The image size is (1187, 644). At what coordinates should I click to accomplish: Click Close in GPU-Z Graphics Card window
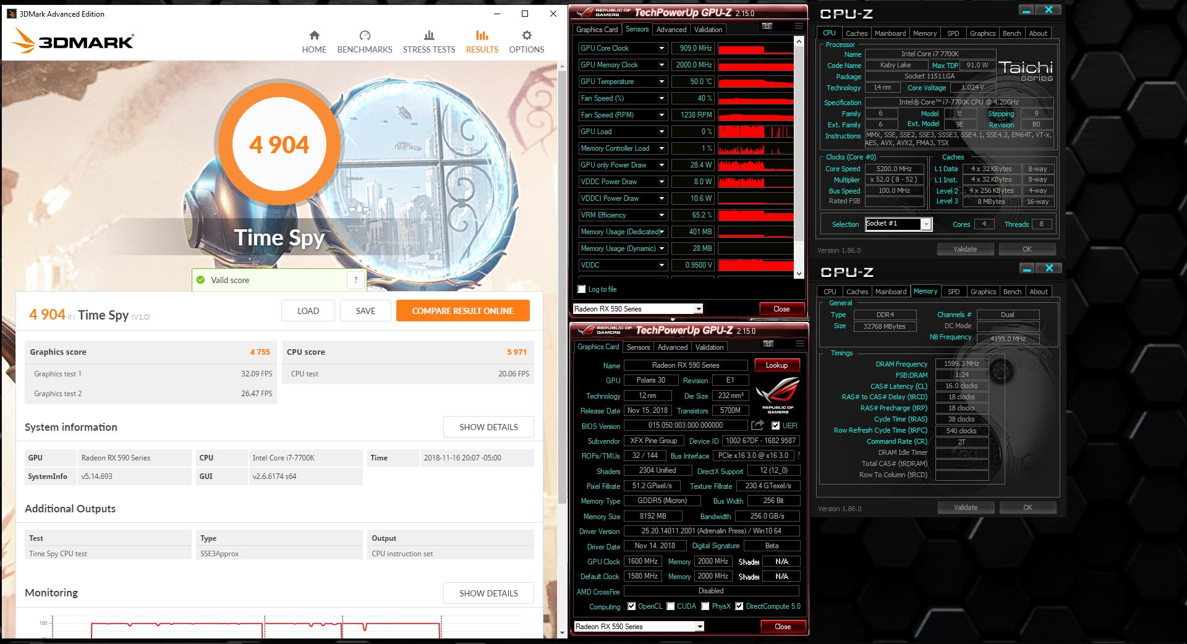tap(783, 627)
